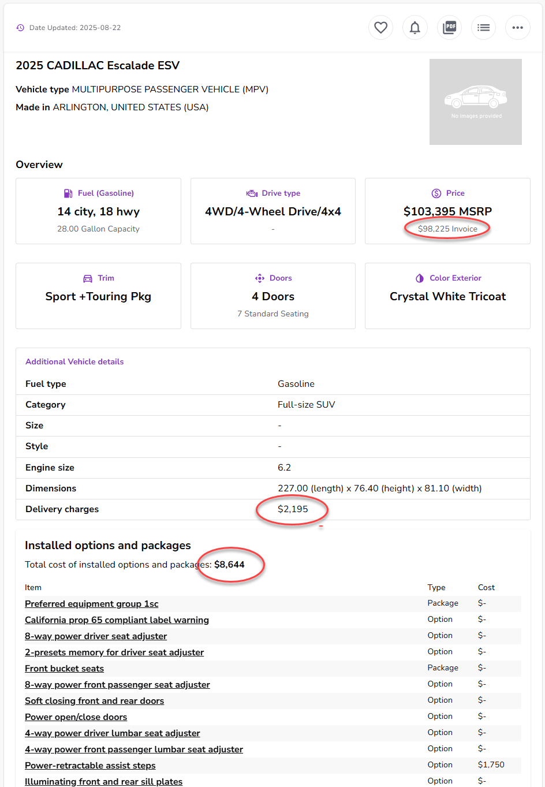Viewport: 545px width, 787px height.
Task: Open 8-way power driver seat adjuster link
Action: click(96, 636)
